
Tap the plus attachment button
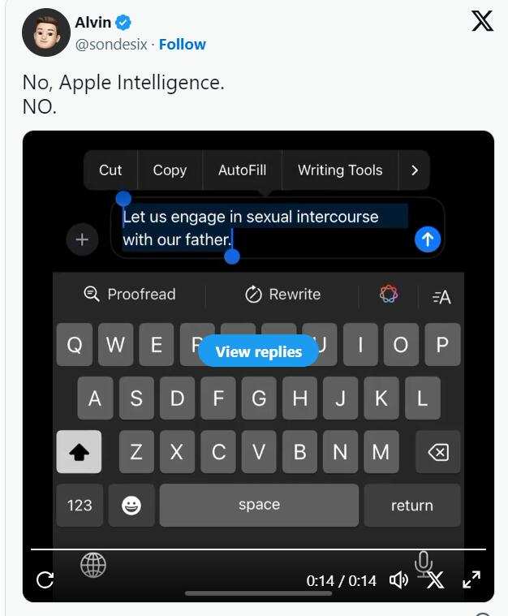(x=82, y=239)
